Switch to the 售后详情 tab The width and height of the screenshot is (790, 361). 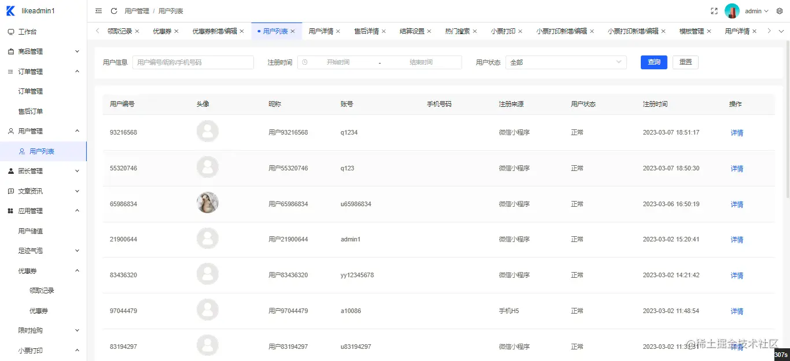[367, 31]
